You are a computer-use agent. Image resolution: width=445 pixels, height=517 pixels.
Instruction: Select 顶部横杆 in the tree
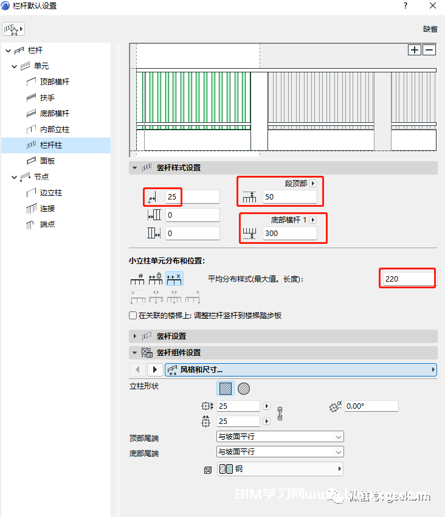pos(54,82)
